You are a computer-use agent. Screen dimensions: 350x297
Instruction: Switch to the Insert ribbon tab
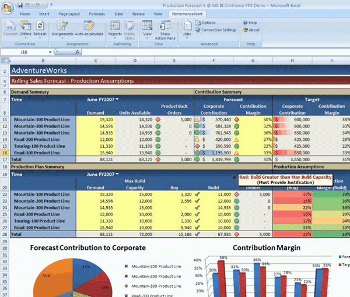click(44, 14)
